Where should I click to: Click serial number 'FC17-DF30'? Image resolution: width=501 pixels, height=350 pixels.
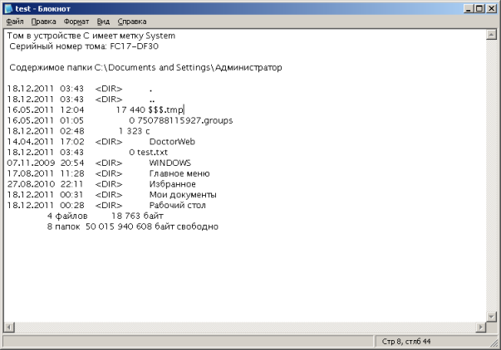point(135,46)
